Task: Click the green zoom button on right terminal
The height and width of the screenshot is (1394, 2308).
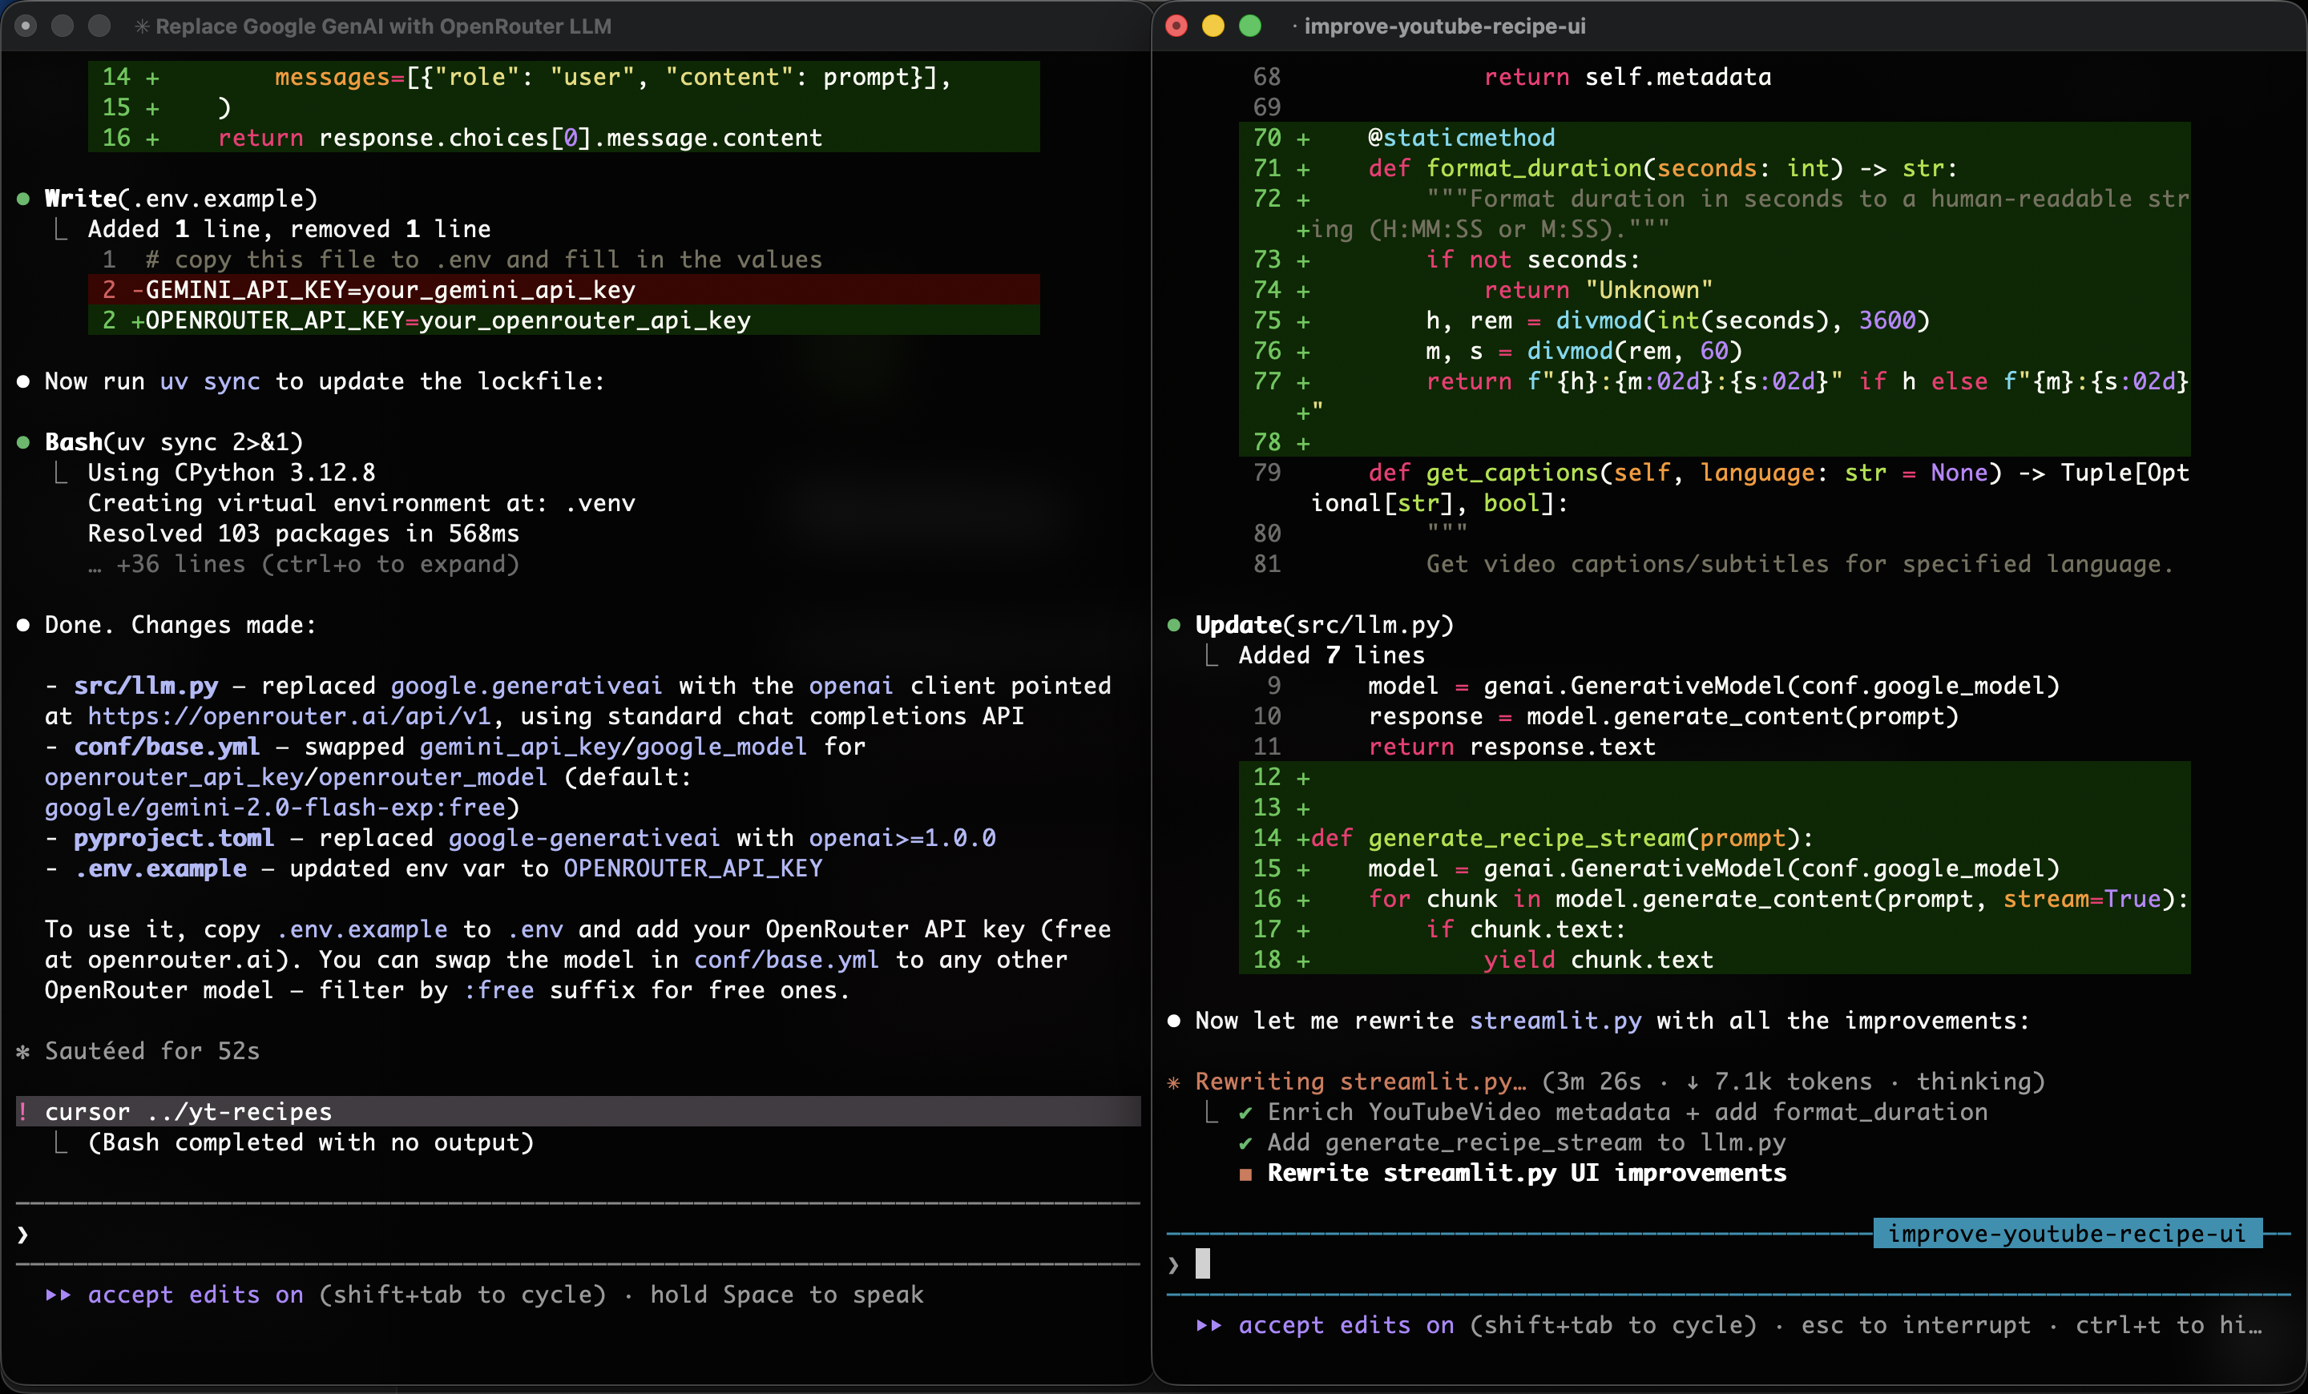Action: tap(1249, 26)
